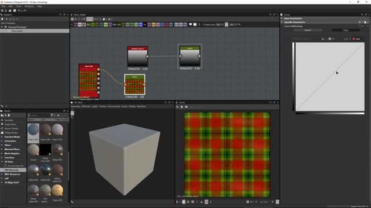Image resolution: width=371 pixels, height=208 pixels.
Task: Toggle the Parent Size checkbox
Action: point(203,24)
